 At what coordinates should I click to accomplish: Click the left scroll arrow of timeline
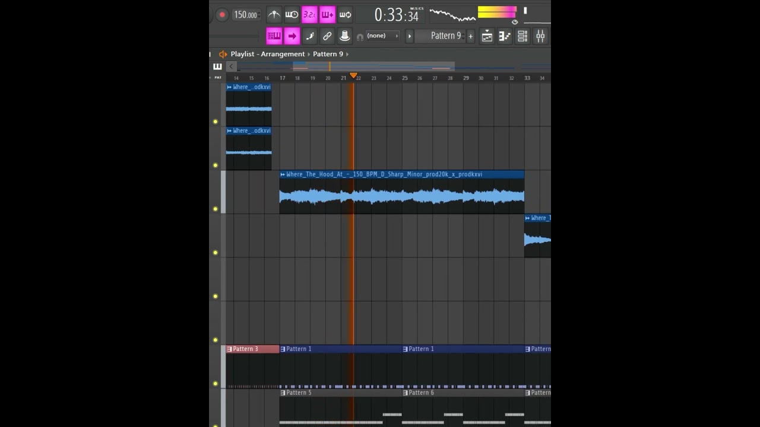click(x=232, y=66)
